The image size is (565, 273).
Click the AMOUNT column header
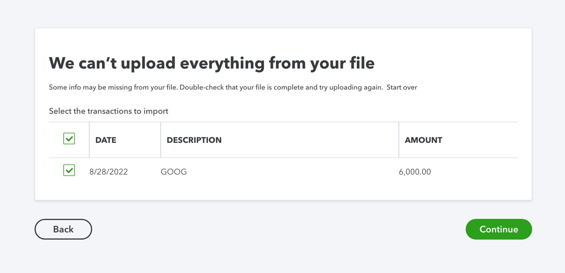point(423,140)
